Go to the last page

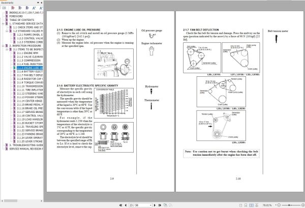click(160, 205)
